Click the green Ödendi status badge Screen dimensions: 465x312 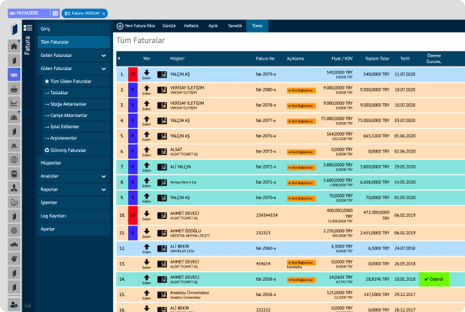pos(434,279)
